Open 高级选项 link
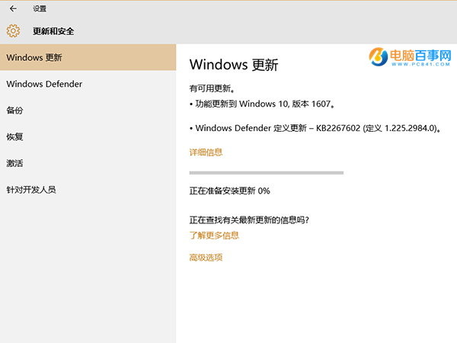The width and height of the screenshot is (457, 343). (x=206, y=258)
